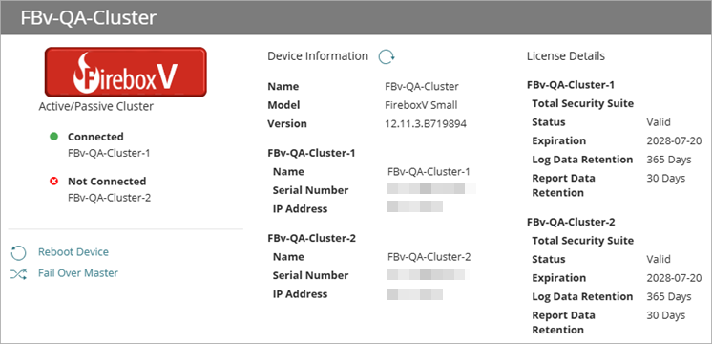Click the blurred Serial Number for FBv-QA-Cluster-1
Image resolution: width=712 pixels, height=344 pixels.
tap(431, 188)
